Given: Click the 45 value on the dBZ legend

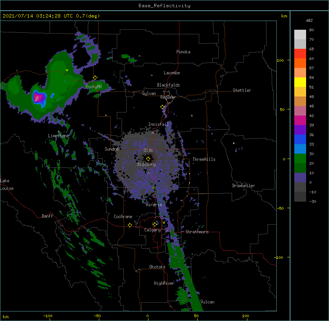Looking at the screenshot, I should (x=311, y=106).
